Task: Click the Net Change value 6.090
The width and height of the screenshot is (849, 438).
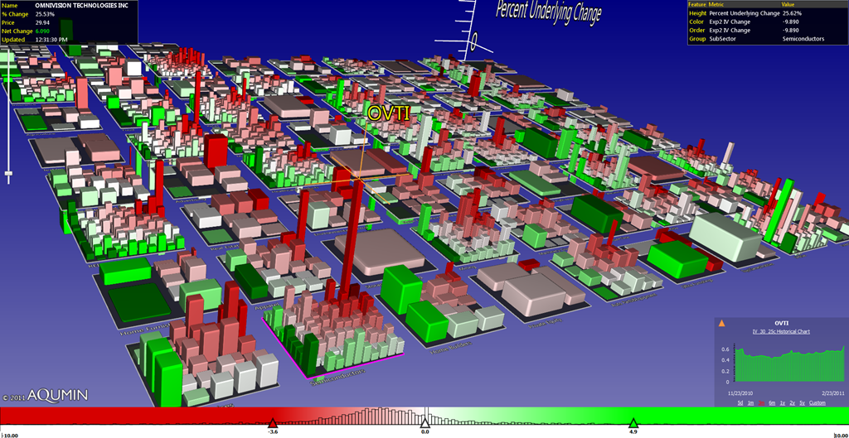Action: (43, 31)
